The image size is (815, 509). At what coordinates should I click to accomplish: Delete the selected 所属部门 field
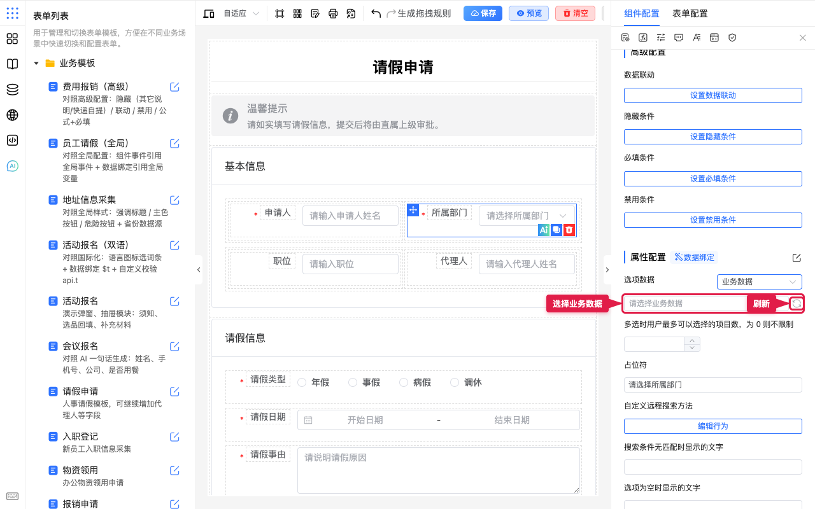point(569,230)
